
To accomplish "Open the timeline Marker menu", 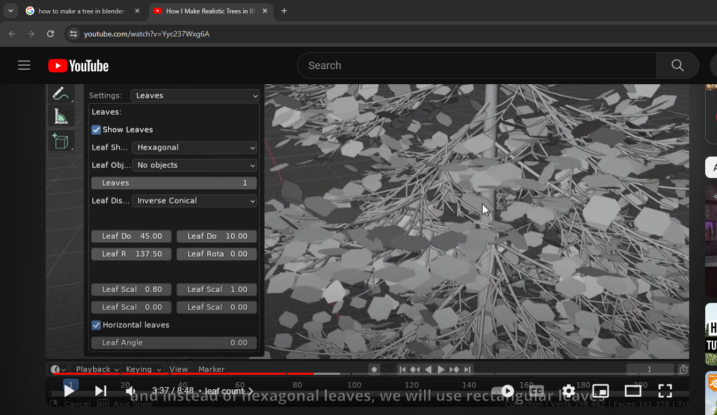I will [x=211, y=369].
